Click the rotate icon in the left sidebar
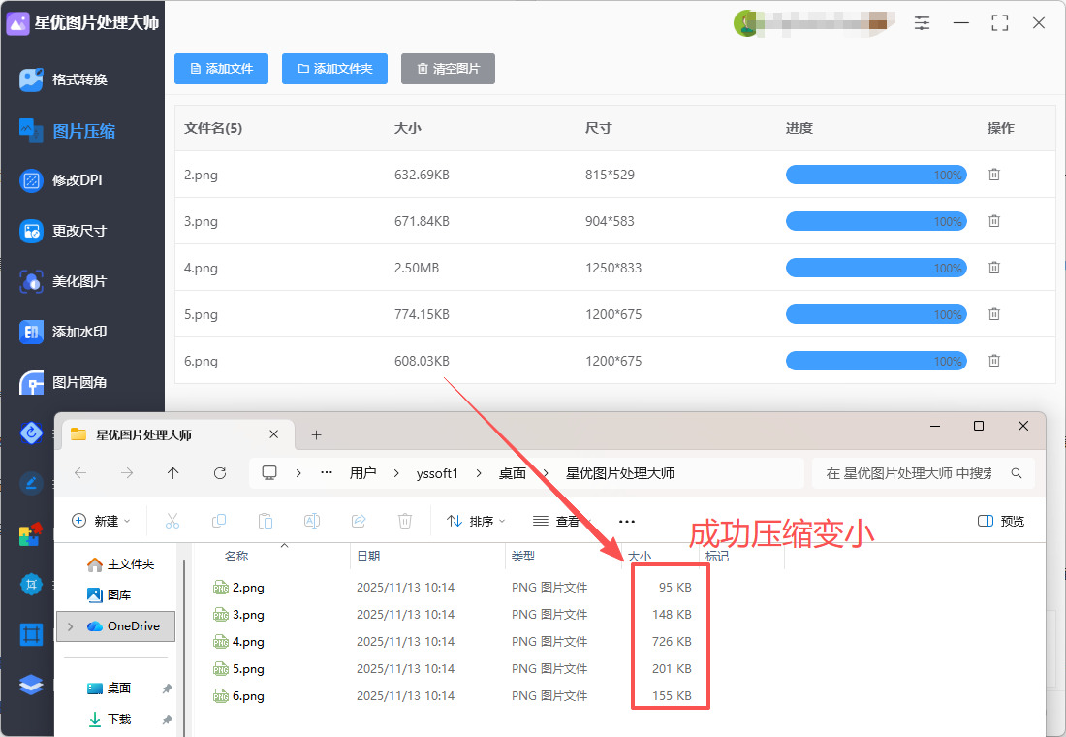 [x=31, y=433]
